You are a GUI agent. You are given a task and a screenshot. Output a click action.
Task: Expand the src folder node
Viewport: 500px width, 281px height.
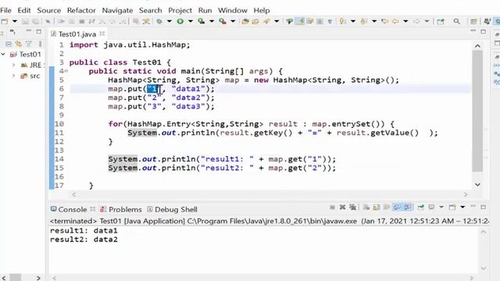14,76
